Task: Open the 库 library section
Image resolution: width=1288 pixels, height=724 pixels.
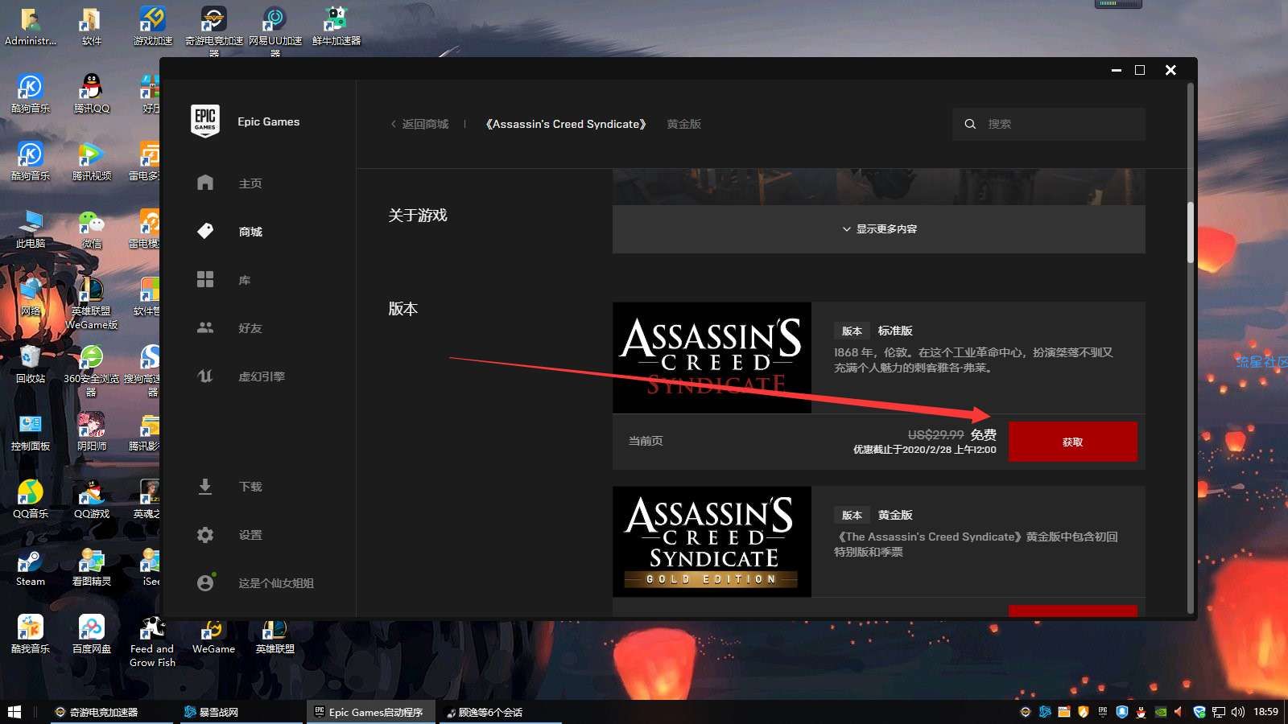Action: [245, 280]
